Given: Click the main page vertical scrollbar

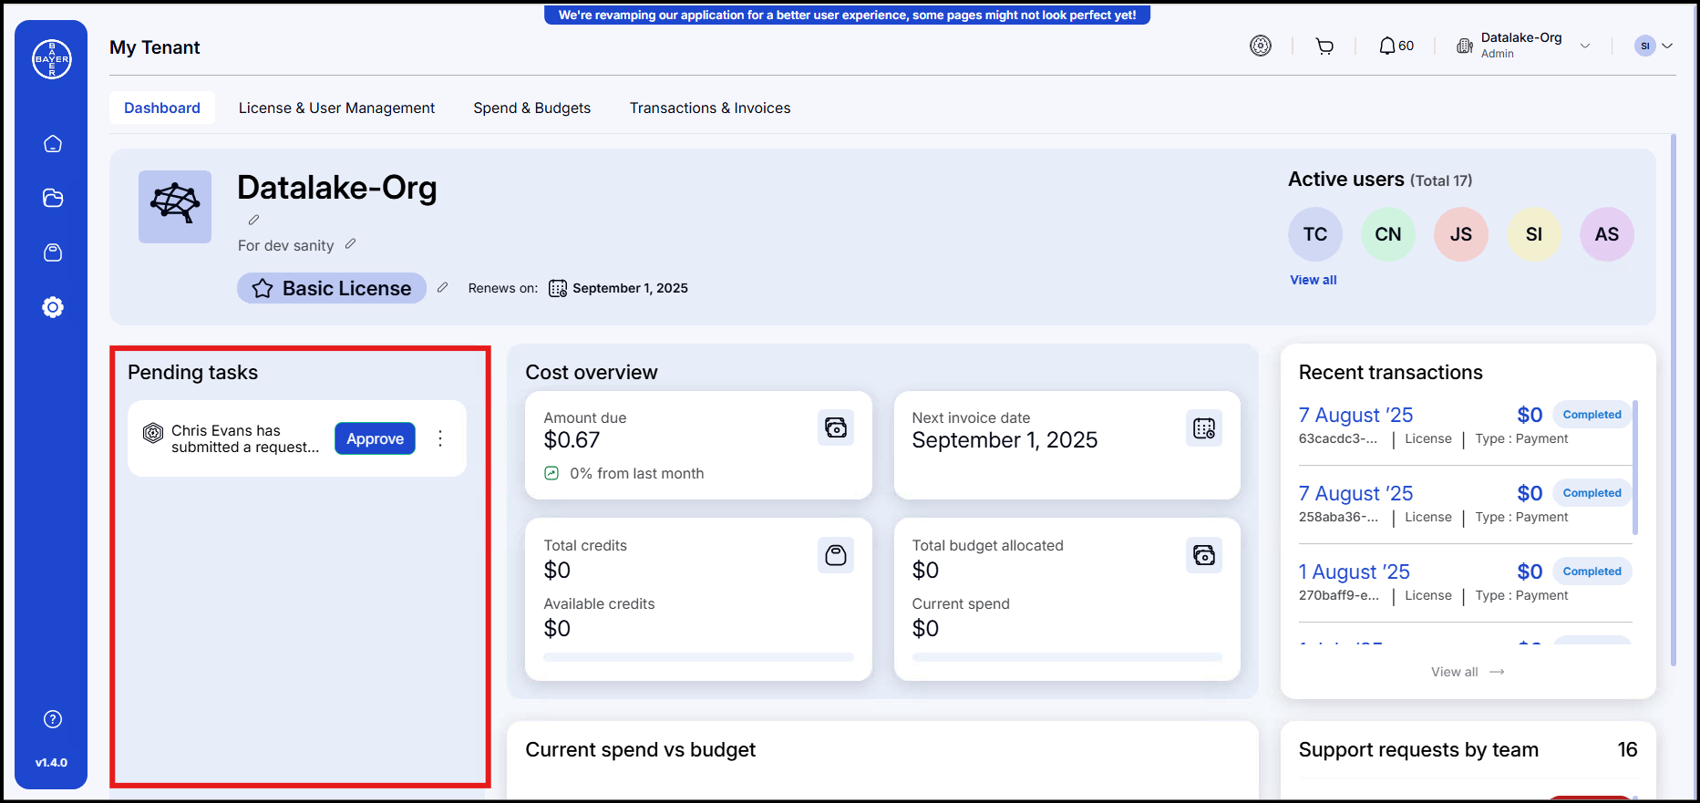Looking at the screenshot, I should coord(1674,400).
